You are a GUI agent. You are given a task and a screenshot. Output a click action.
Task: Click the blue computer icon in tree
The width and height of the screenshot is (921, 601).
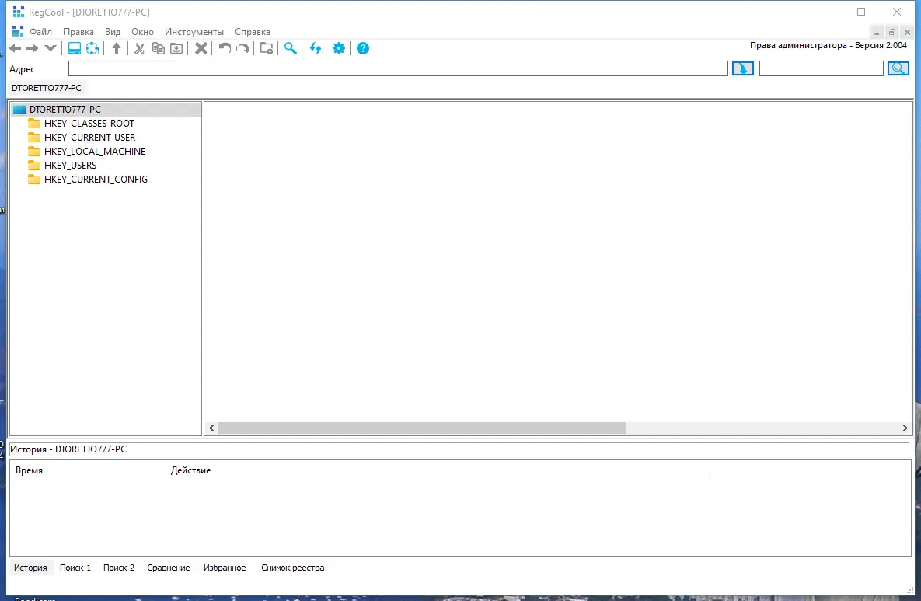[x=19, y=110]
